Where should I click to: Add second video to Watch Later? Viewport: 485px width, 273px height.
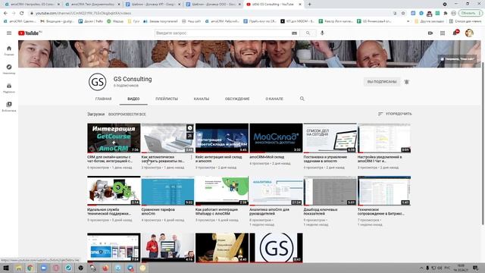click(x=189, y=128)
